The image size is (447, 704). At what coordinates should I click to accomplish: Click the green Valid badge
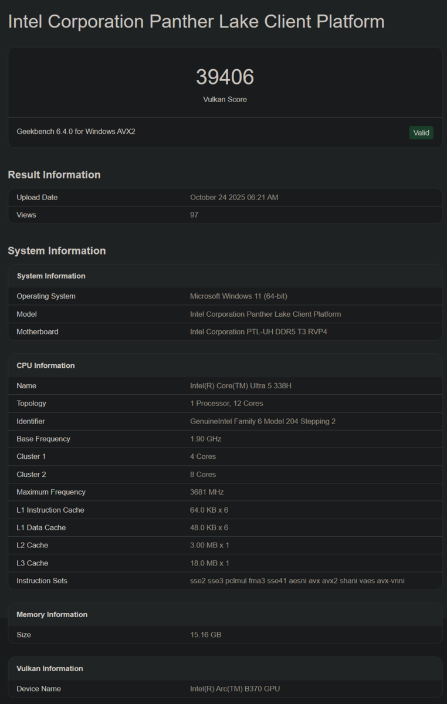click(421, 133)
